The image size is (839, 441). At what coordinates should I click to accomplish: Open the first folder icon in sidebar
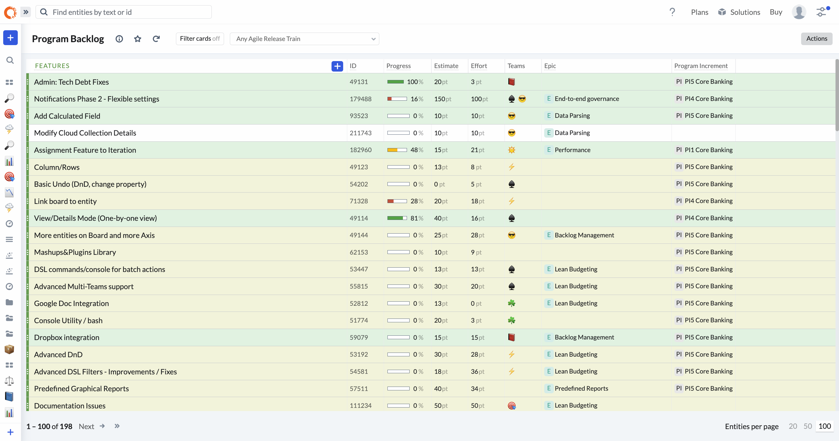pyautogui.click(x=9, y=303)
